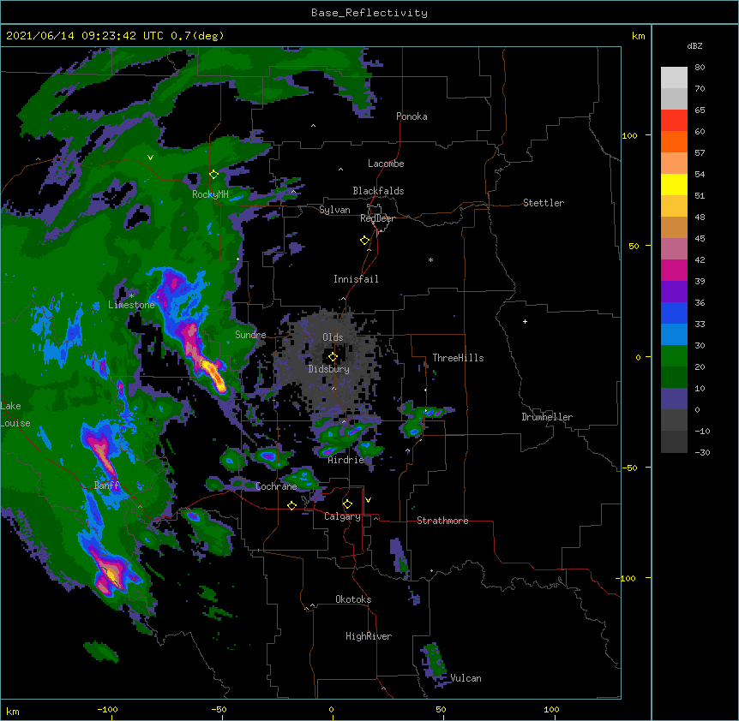Click the Ponoka city label
Viewport: 739px width, 721px height.
click(412, 116)
